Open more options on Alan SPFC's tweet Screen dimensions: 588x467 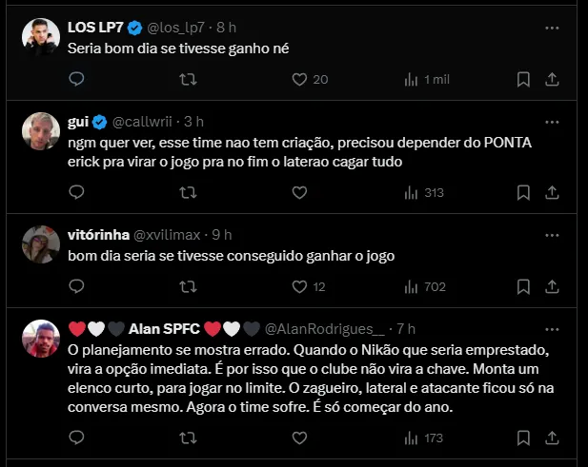pos(552,328)
